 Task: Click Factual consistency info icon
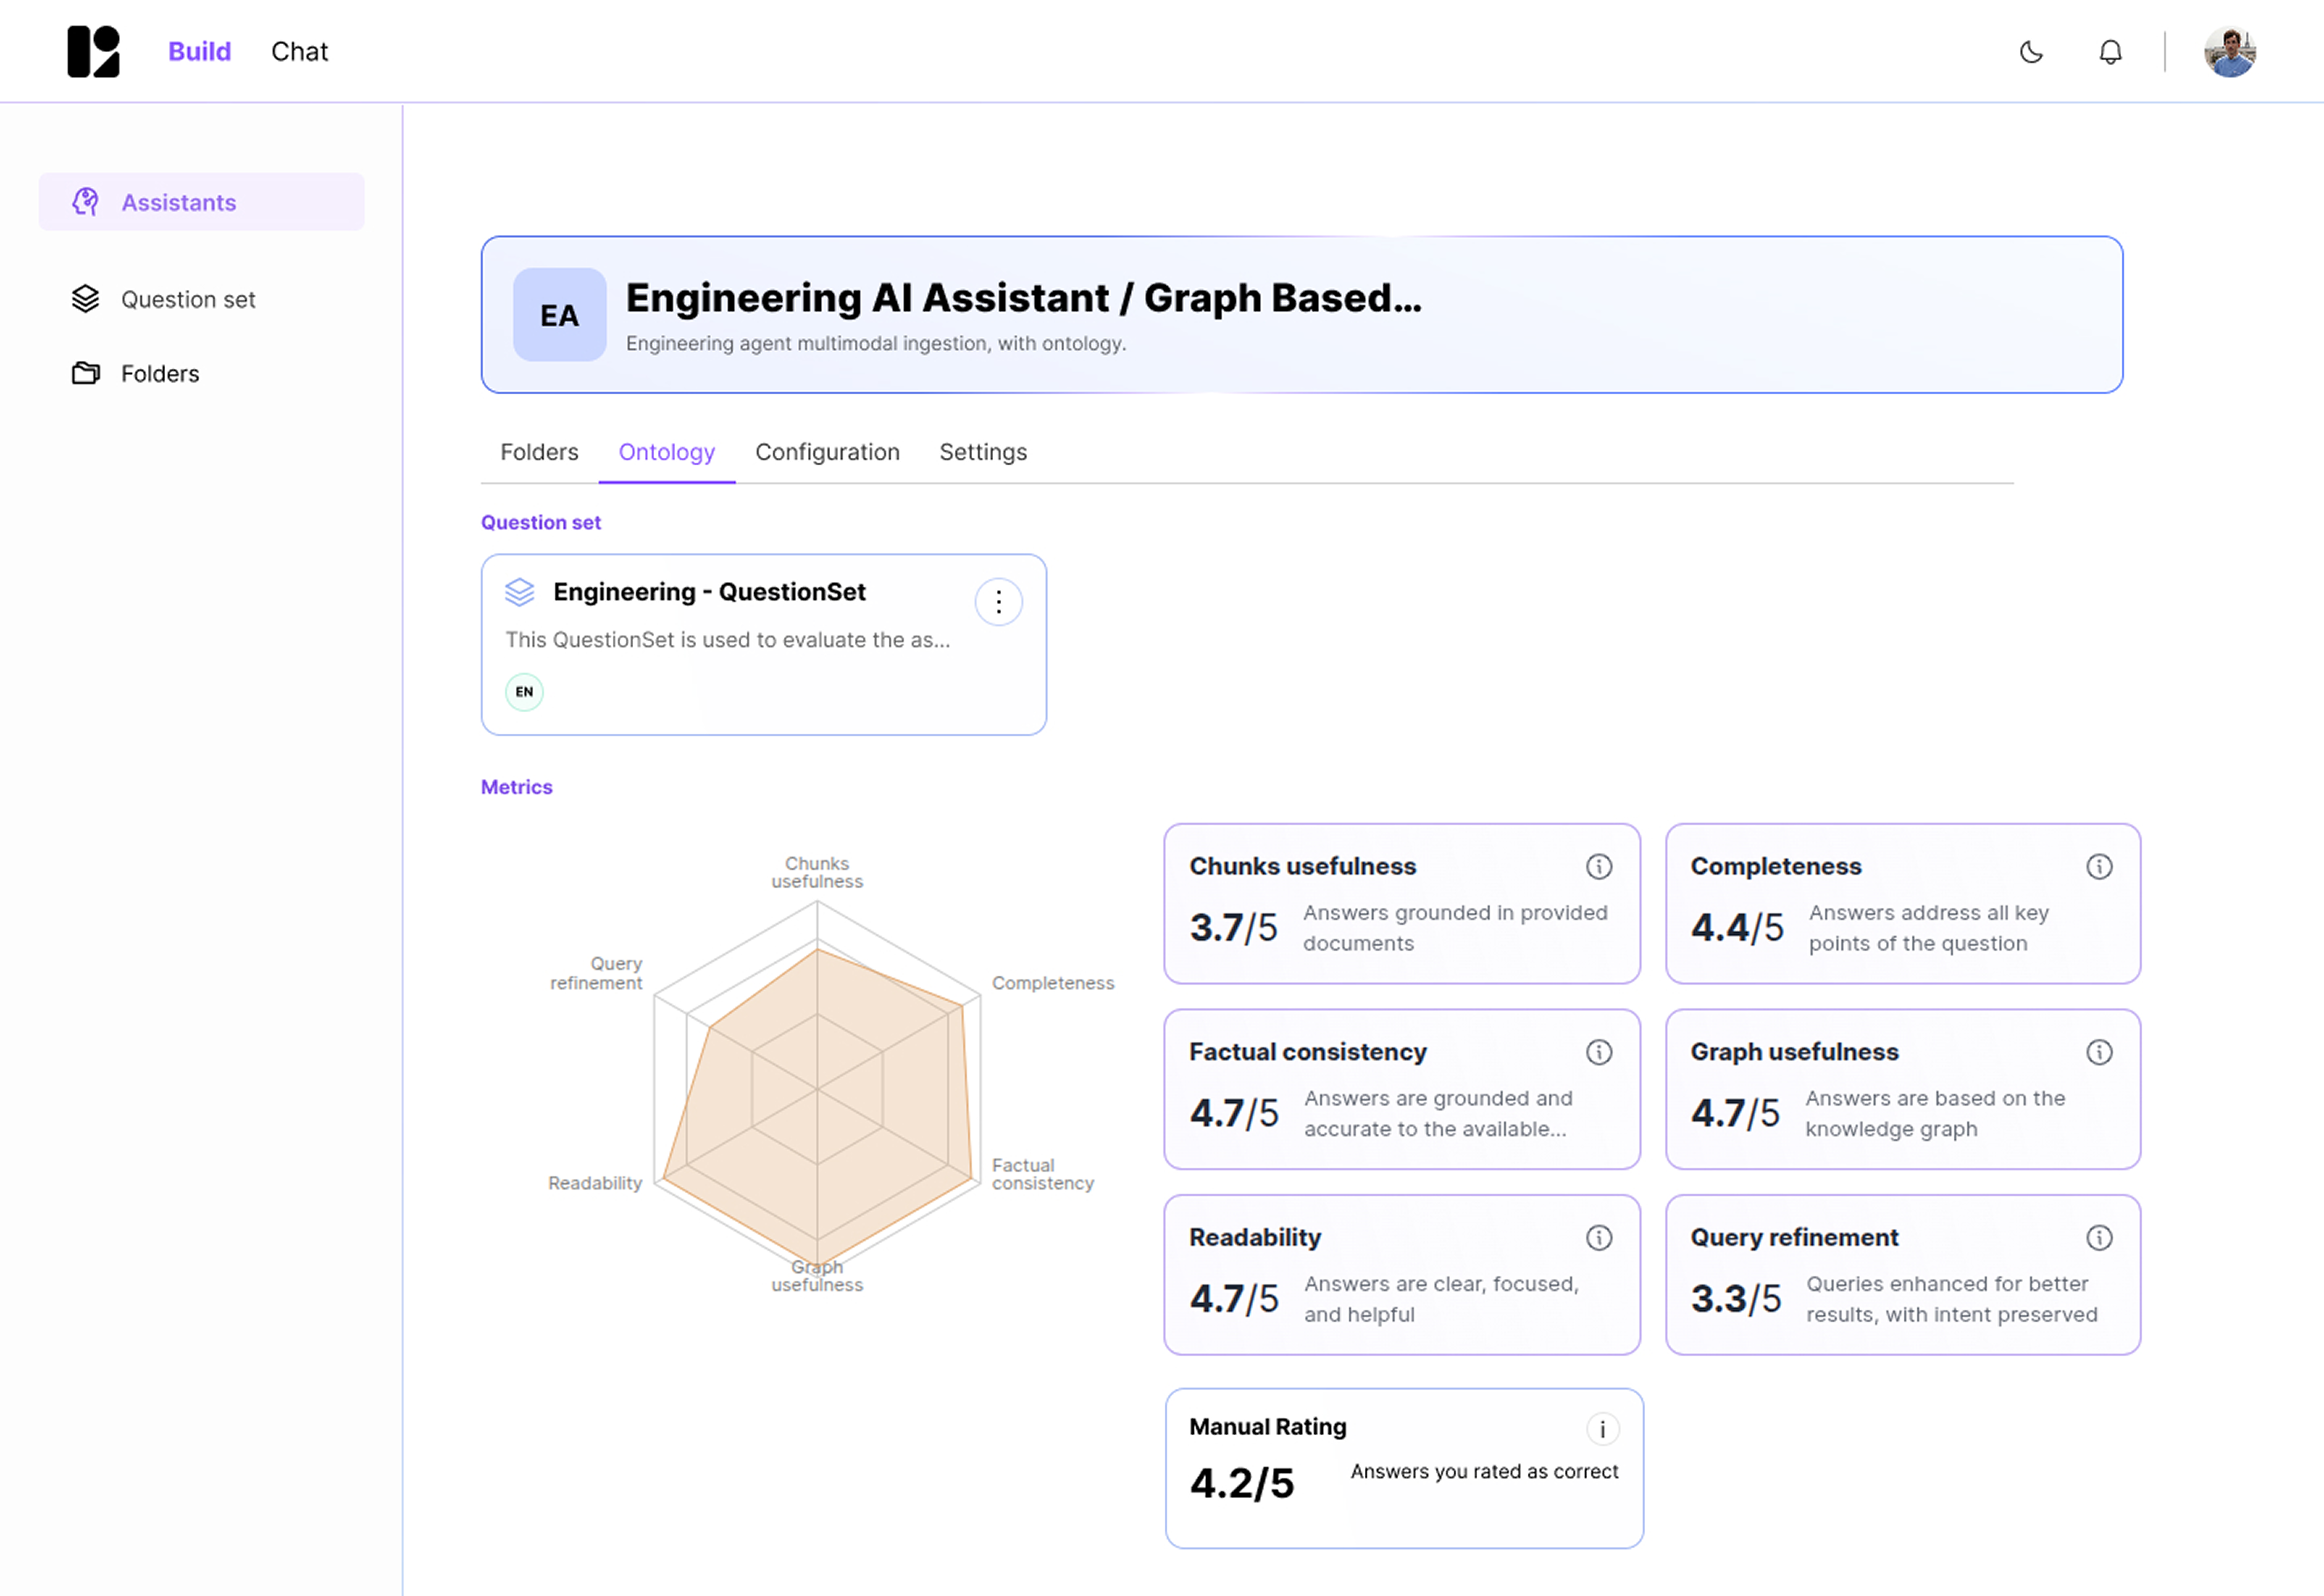click(1599, 1052)
